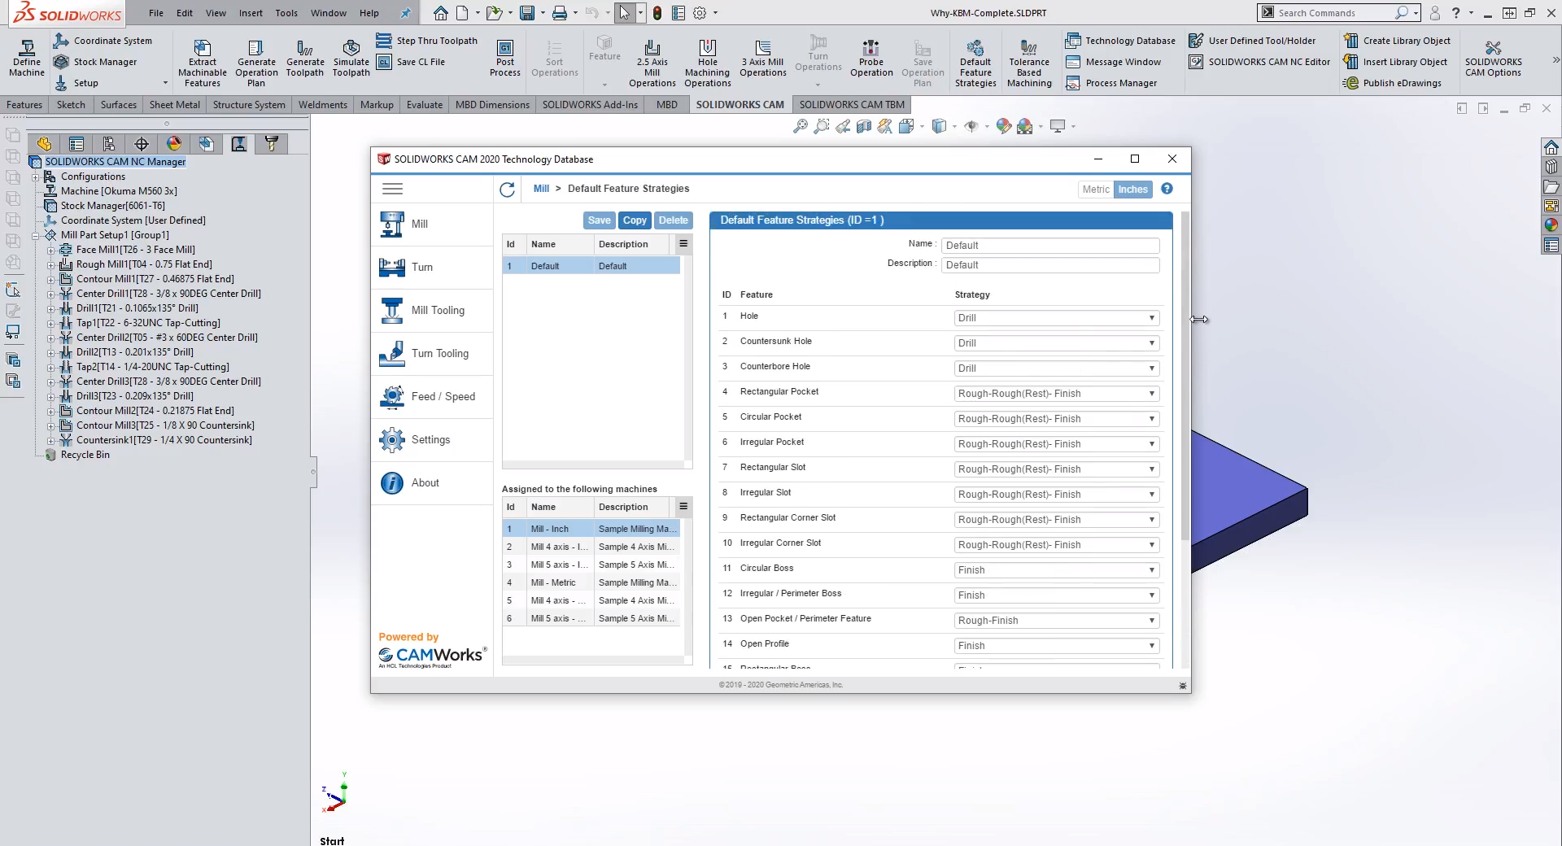The image size is (1562, 846).
Task: Expand Configurations node in tree
Action: coord(35,177)
